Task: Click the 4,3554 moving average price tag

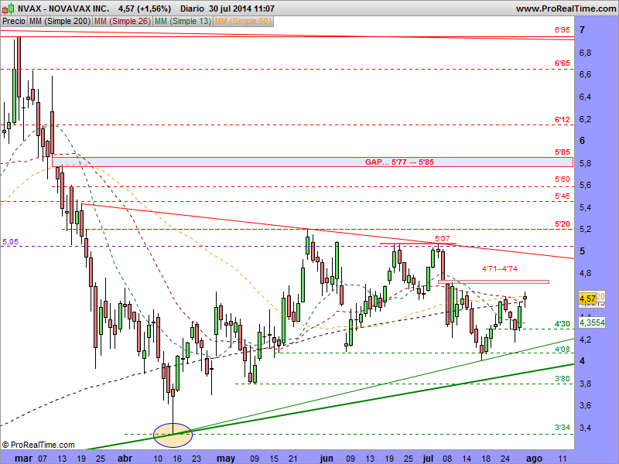Action: point(592,322)
